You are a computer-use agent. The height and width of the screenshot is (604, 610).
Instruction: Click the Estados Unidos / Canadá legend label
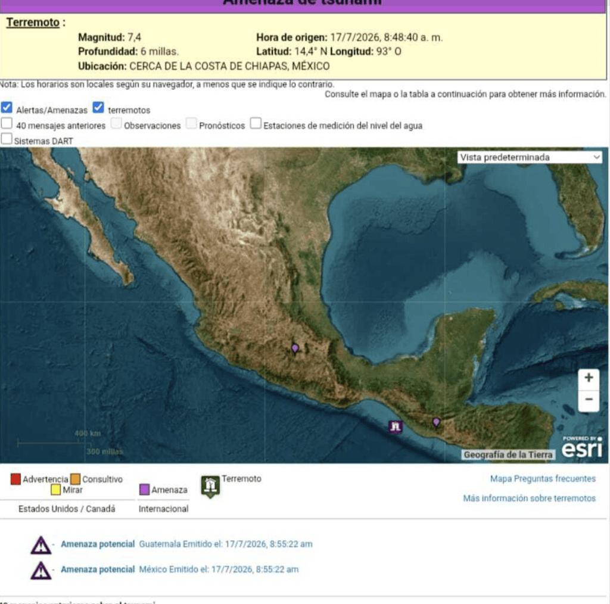pyautogui.click(x=67, y=509)
